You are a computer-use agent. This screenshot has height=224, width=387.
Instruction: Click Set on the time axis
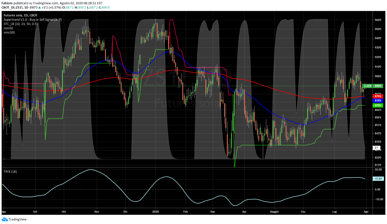[x=35, y=212]
